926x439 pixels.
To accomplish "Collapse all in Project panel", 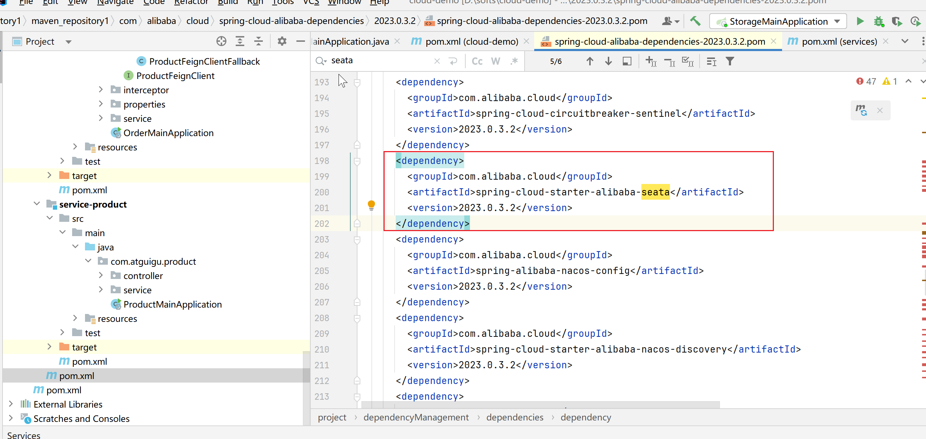I will (258, 41).
